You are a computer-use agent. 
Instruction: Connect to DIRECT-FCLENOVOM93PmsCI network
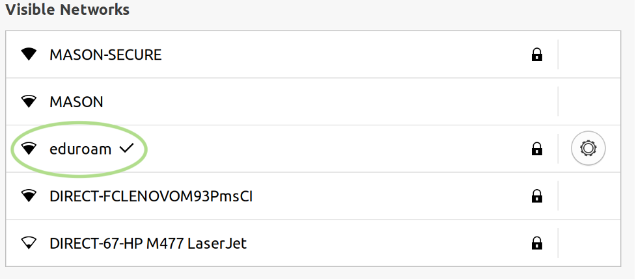(151, 196)
